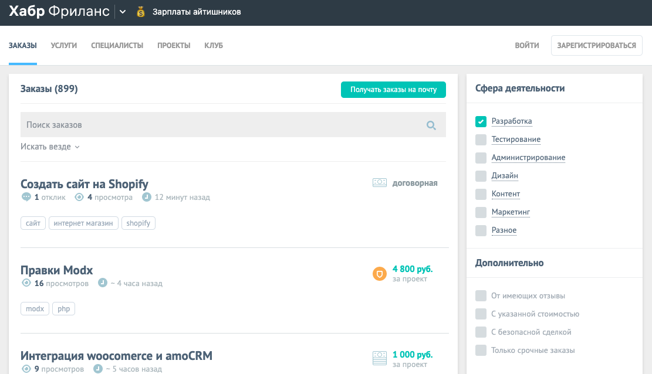Enable С указанной стоимостью filter
Viewport: 652px width, 374px height.
pos(481,314)
